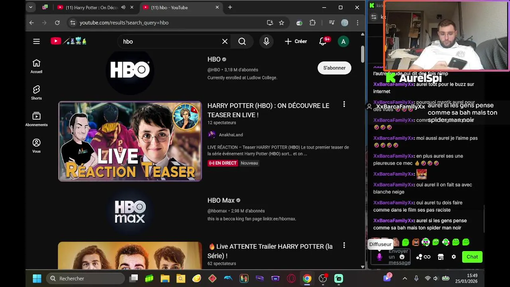Open a new Chrome tab
The width and height of the screenshot is (510, 287).
point(230,7)
